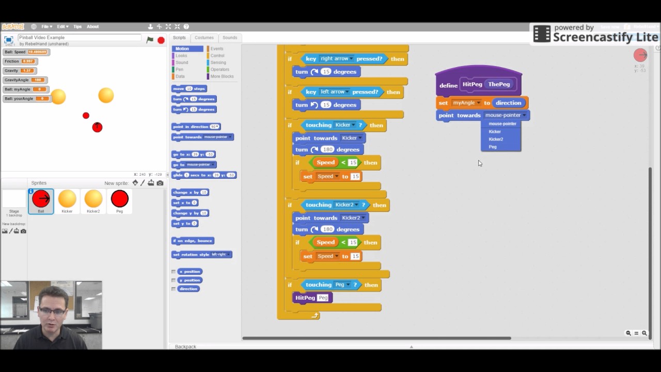Select the Delete scissors tool
661x372 pixels.
(x=160, y=27)
